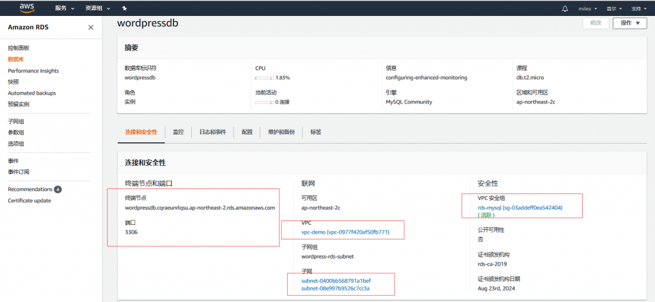Viewport: 655px width, 302px height.
Task: Switch to the 维护和备份 tab
Action: pyautogui.click(x=281, y=132)
